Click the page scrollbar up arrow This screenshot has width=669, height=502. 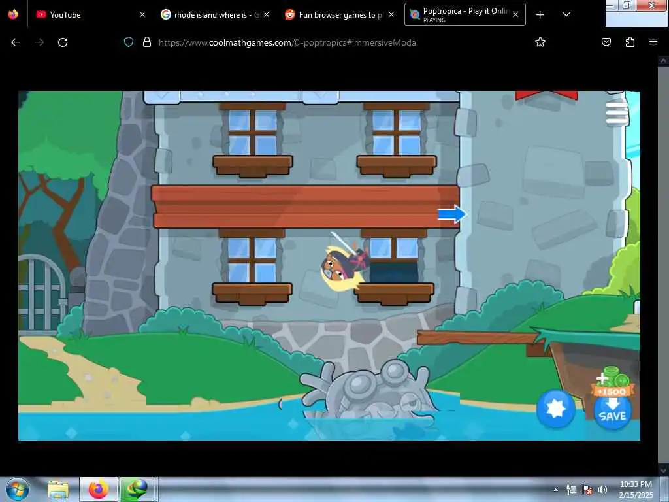[x=663, y=61]
